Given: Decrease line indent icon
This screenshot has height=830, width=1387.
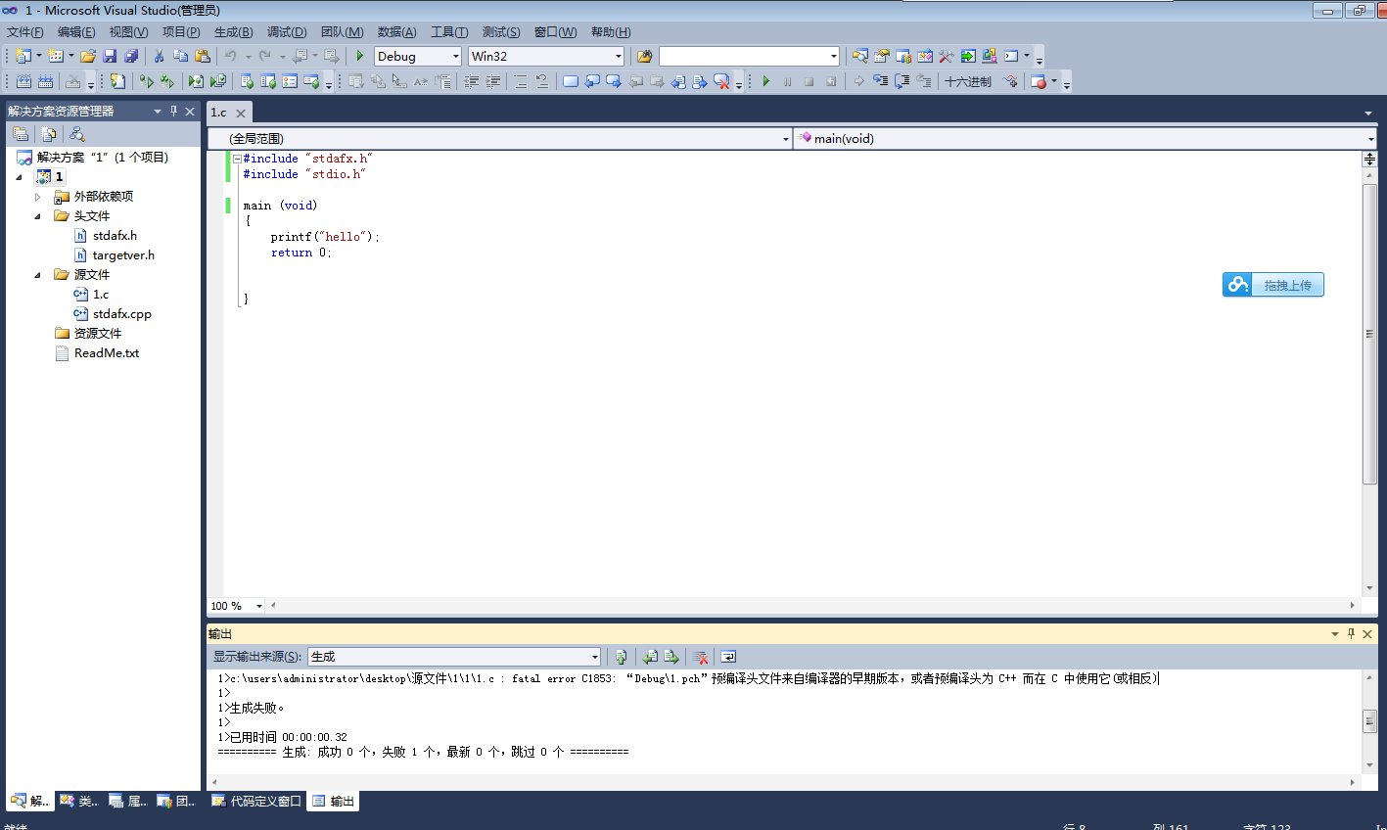Looking at the screenshot, I should coord(471,81).
